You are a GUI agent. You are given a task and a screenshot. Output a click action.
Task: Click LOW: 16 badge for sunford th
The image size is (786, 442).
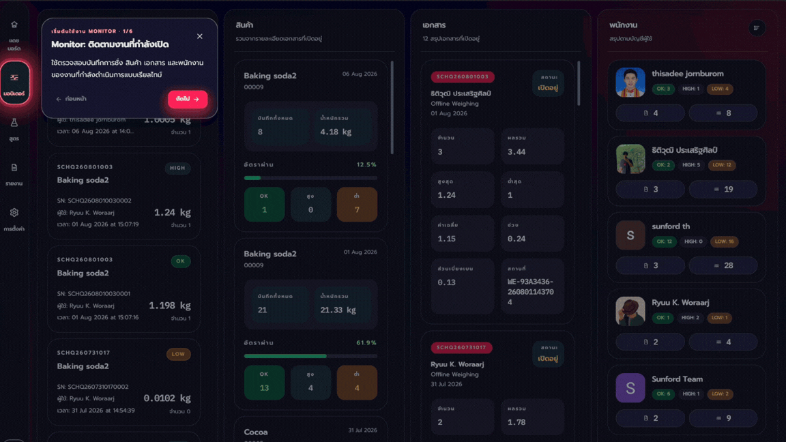[x=724, y=241]
